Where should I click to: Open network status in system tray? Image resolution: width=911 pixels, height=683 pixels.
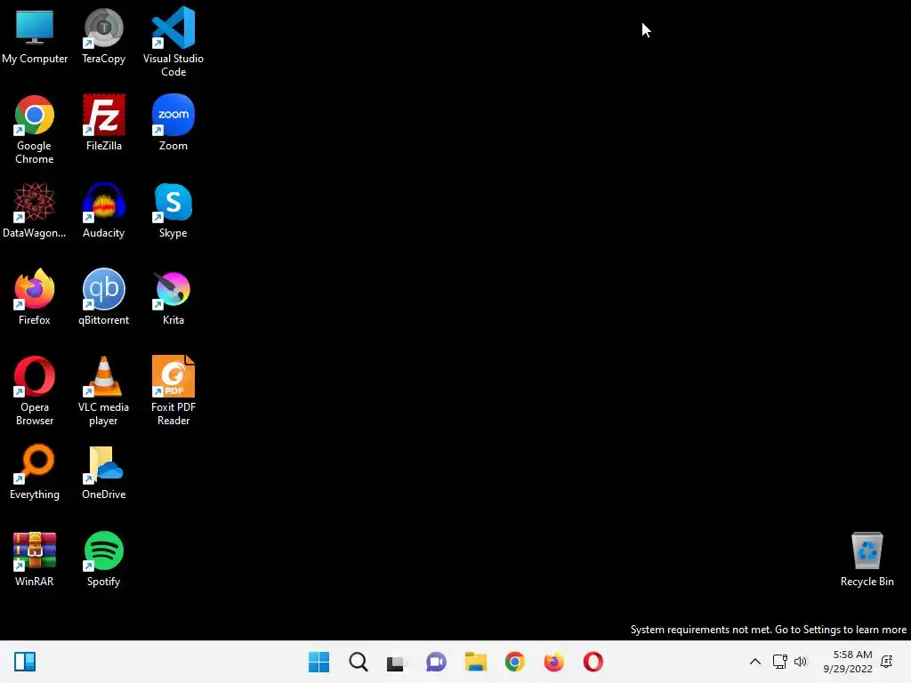[x=779, y=662]
